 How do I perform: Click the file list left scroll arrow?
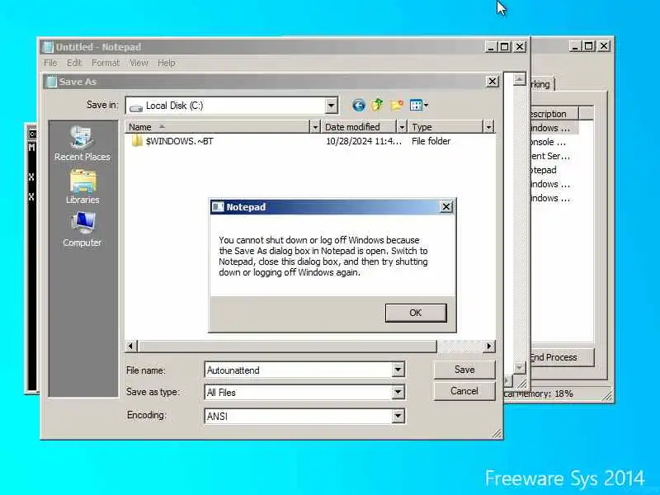[x=130, y=346]
